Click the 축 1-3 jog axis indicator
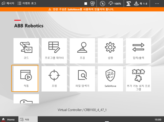 pyautogui.click(x=140, y=4)
